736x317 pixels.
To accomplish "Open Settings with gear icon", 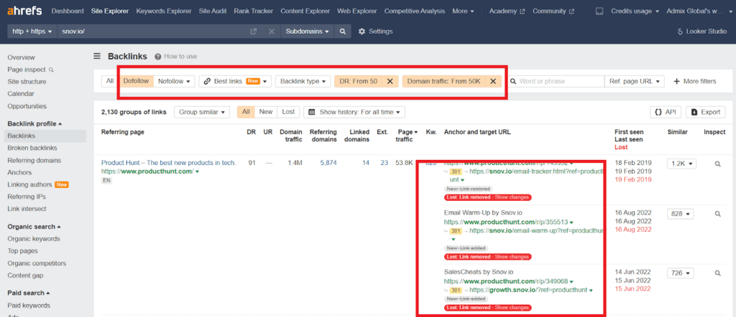I will [375, 32].
